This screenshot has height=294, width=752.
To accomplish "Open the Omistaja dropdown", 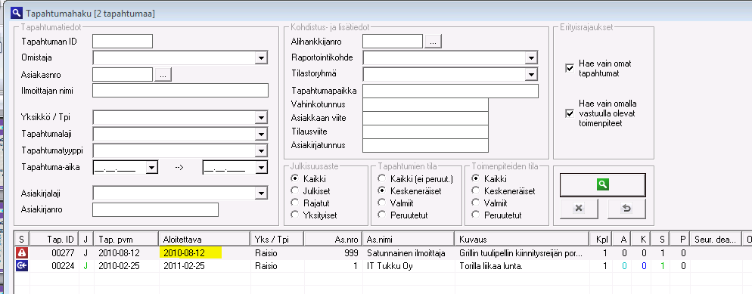I will (261, 58).
